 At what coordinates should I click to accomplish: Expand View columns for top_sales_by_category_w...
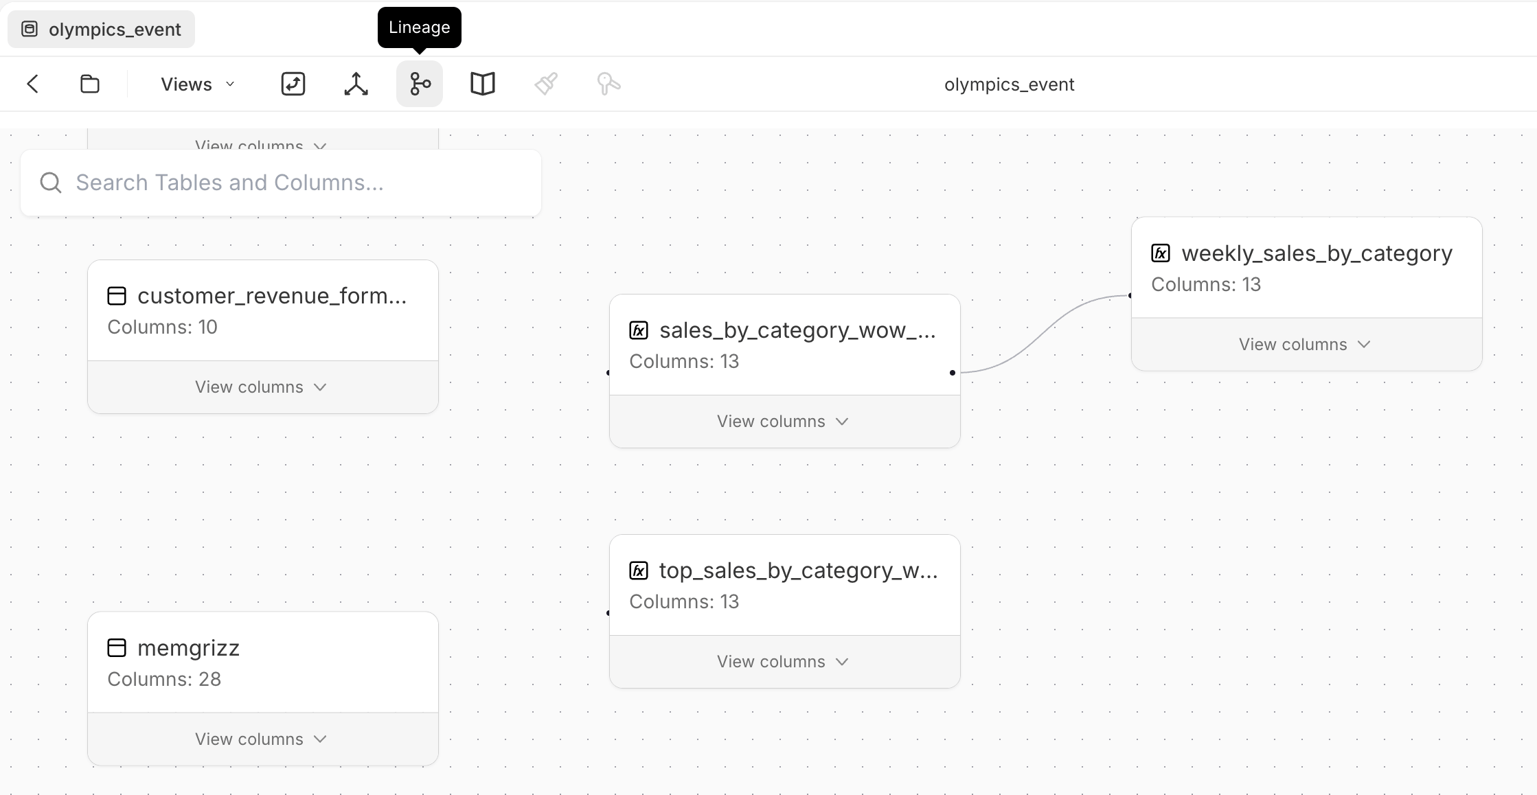[x=785, y=662]
